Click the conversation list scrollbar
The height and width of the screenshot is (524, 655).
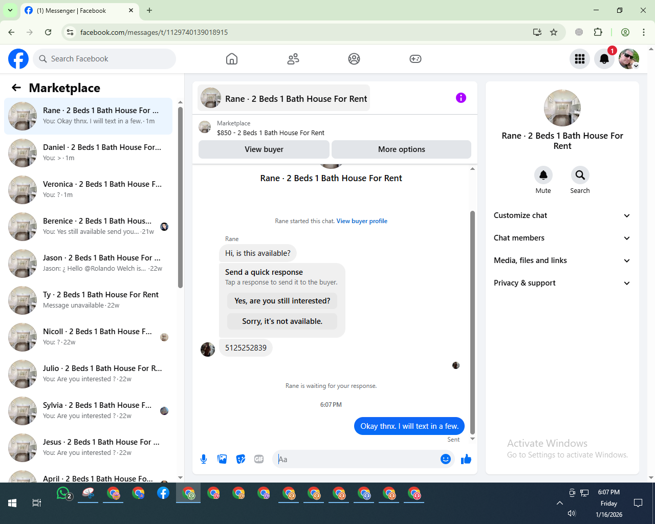click(x=180, y=198)
